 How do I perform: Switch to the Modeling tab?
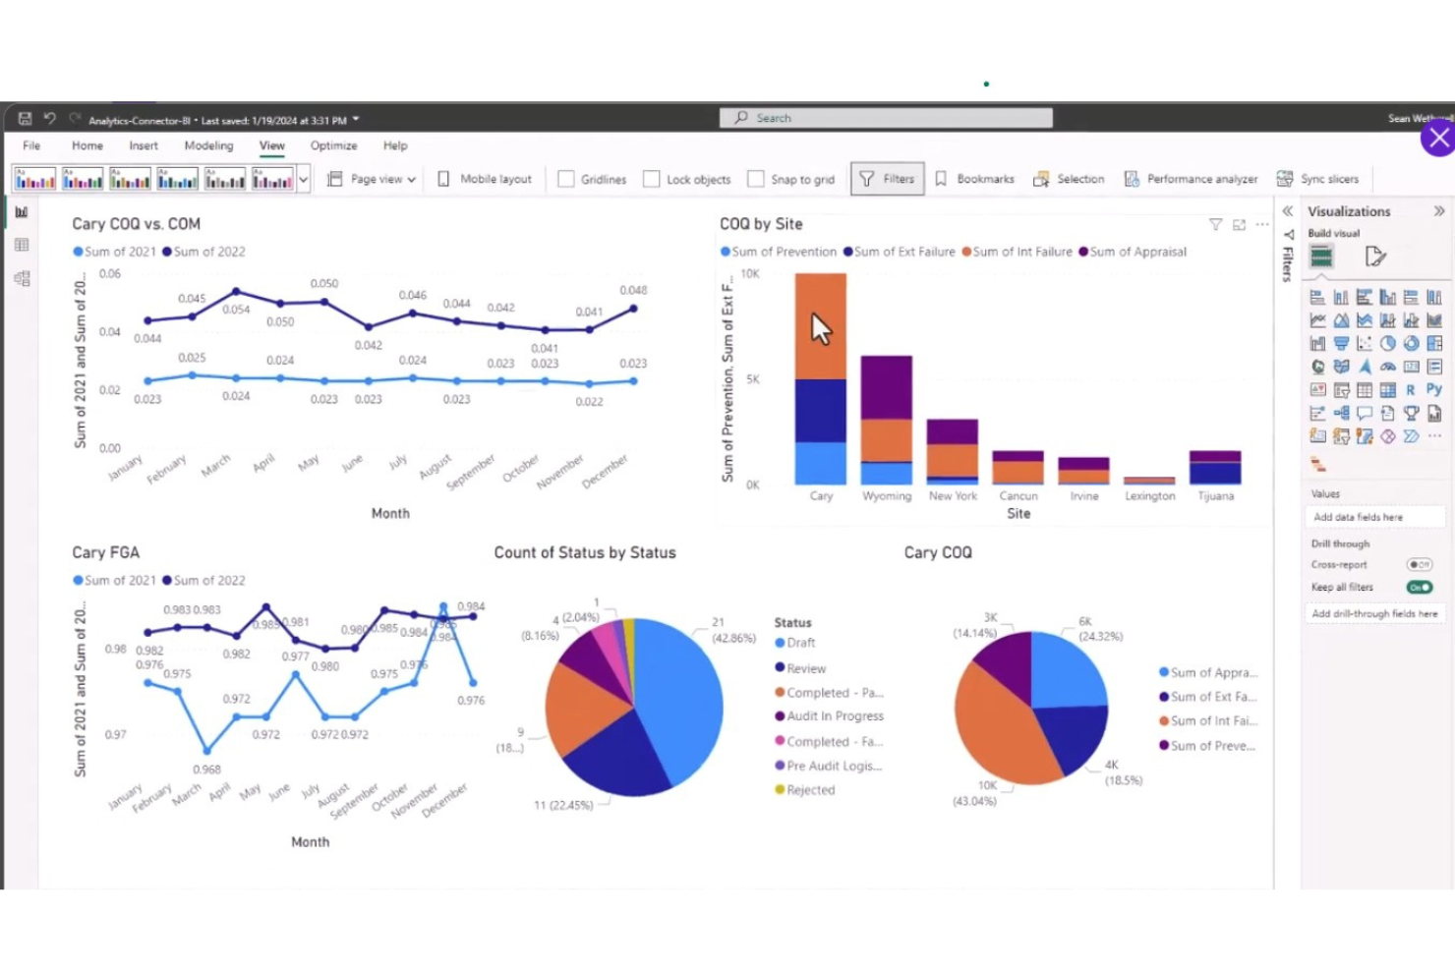tap(209, 145)
